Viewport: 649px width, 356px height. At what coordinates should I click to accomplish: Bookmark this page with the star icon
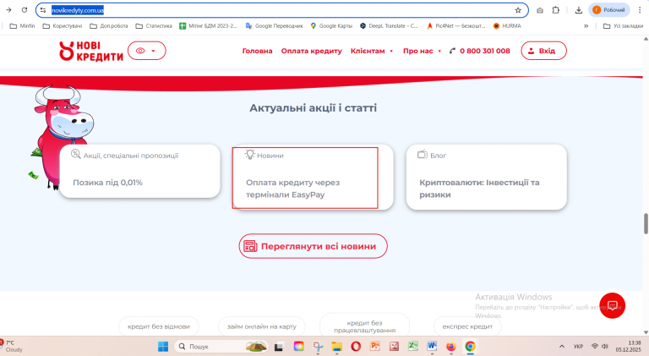click(518, 10)
